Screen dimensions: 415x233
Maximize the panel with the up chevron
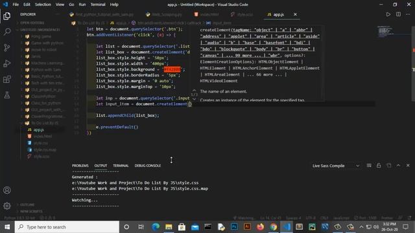point(398,166)
